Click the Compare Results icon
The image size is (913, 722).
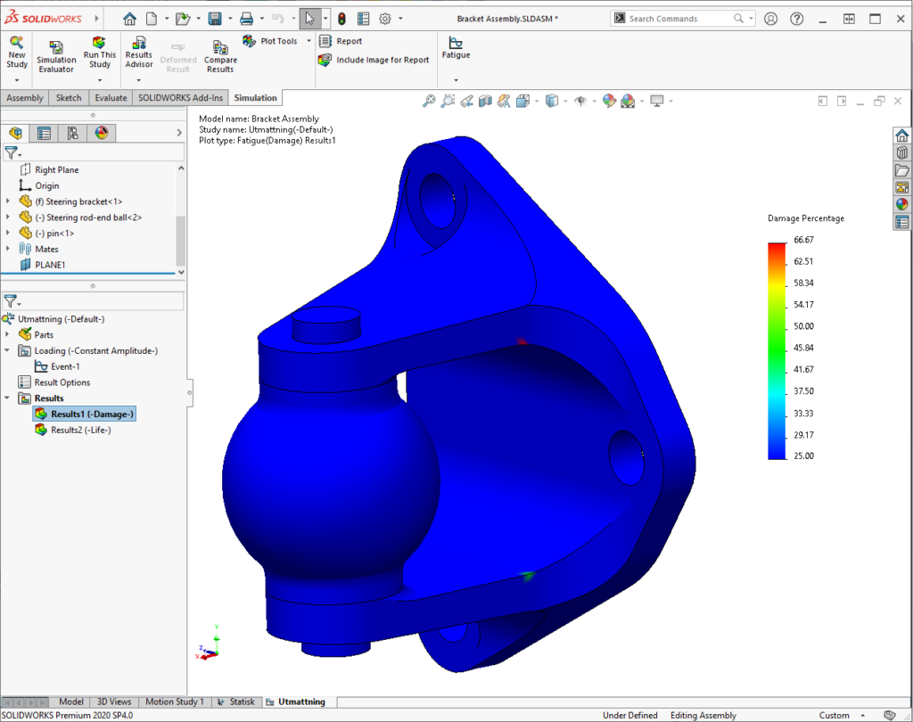(x=220, y=49)
